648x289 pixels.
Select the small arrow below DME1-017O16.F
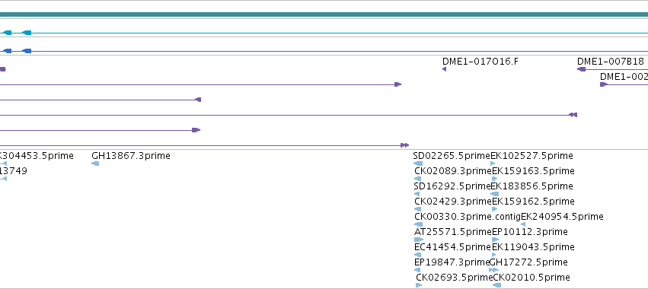(444, 69)
